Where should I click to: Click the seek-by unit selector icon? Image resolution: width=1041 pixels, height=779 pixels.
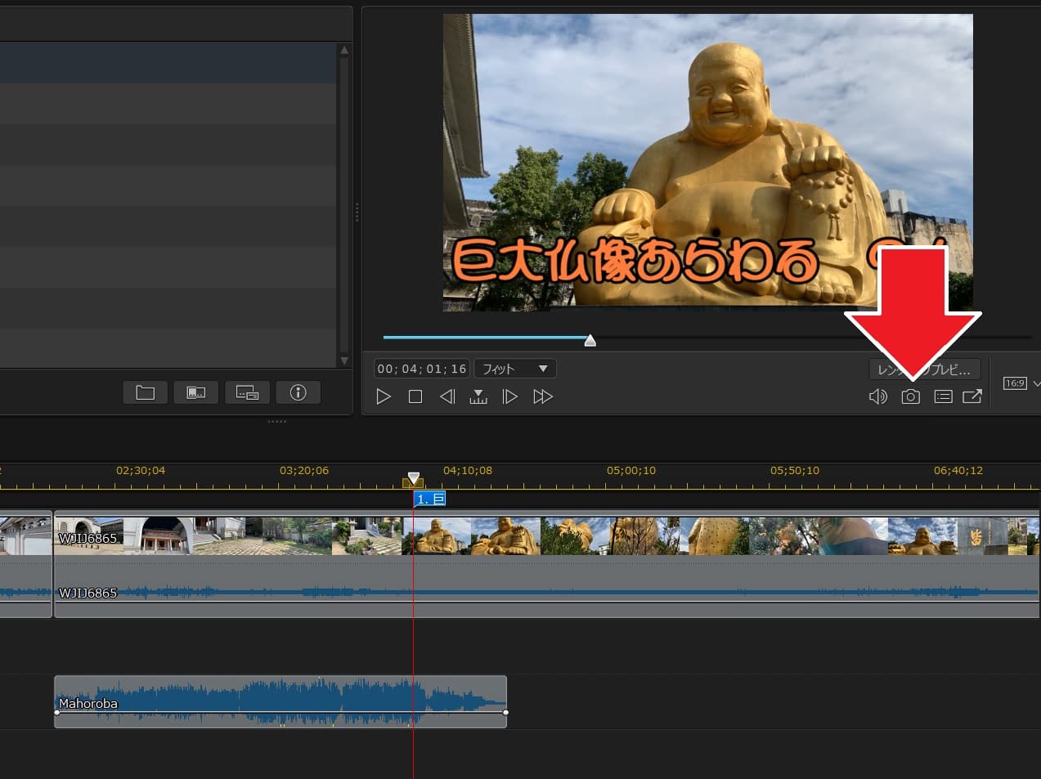click(x=478, y=396)
